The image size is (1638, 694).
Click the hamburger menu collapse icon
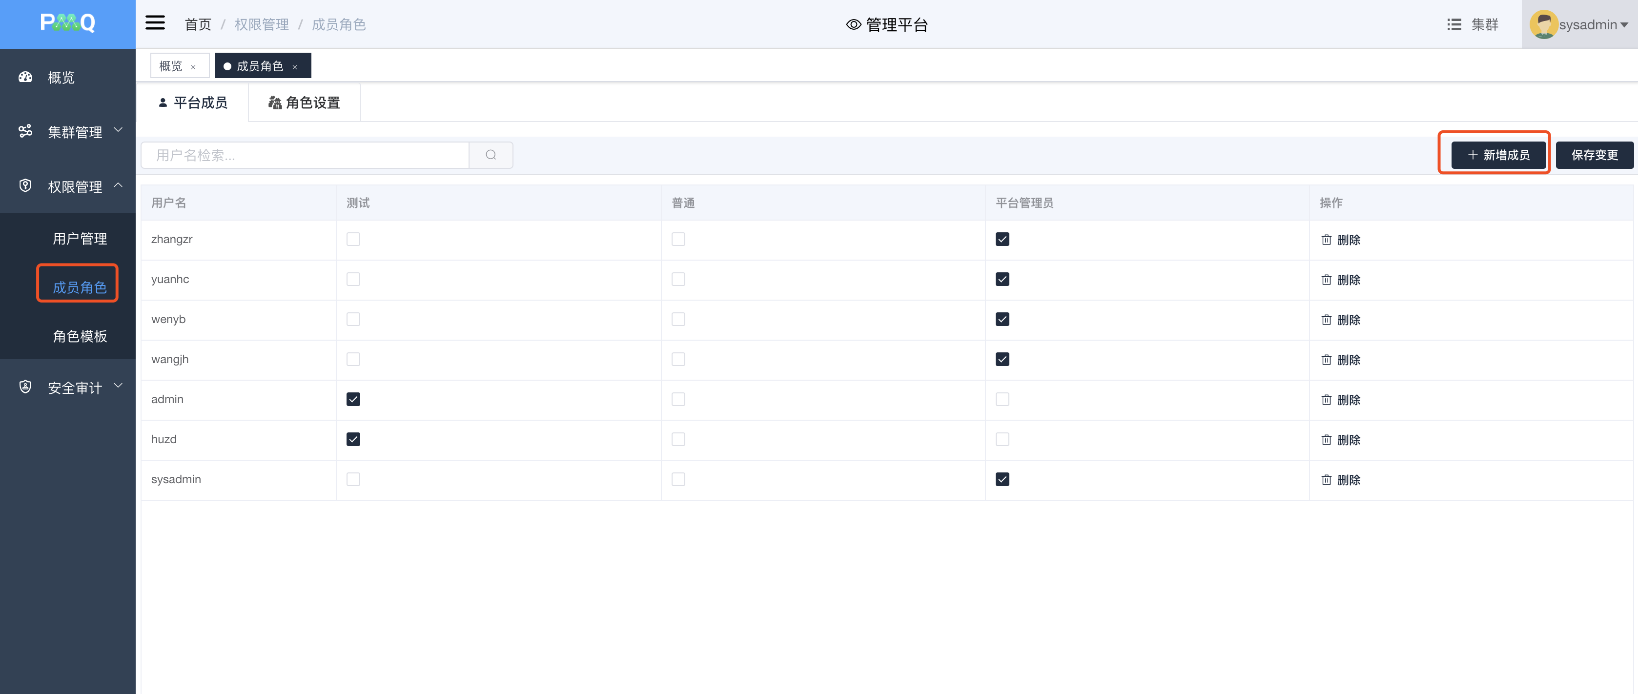(155, 23)
